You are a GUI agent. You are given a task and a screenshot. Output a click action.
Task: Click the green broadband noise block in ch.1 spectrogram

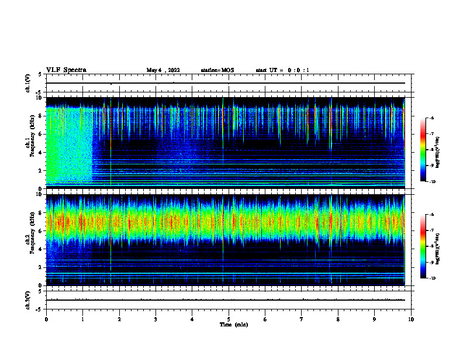click(x=70, y=146)
